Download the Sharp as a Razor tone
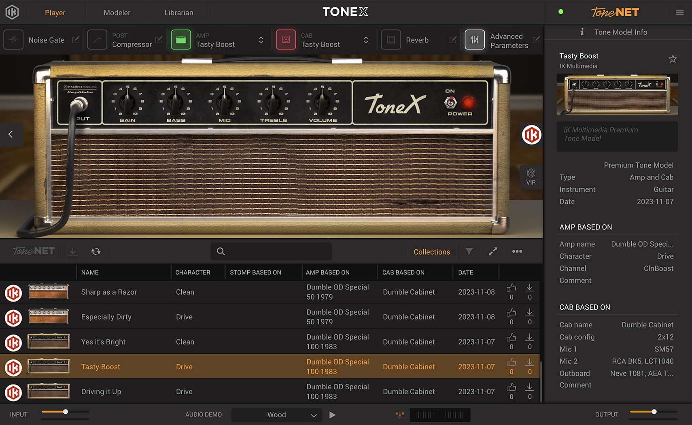The width and height of the screenshot is (692, 425). tap(530, 288)
